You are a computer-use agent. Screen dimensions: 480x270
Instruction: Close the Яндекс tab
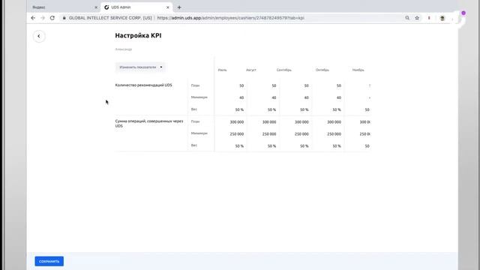[96, 7]
